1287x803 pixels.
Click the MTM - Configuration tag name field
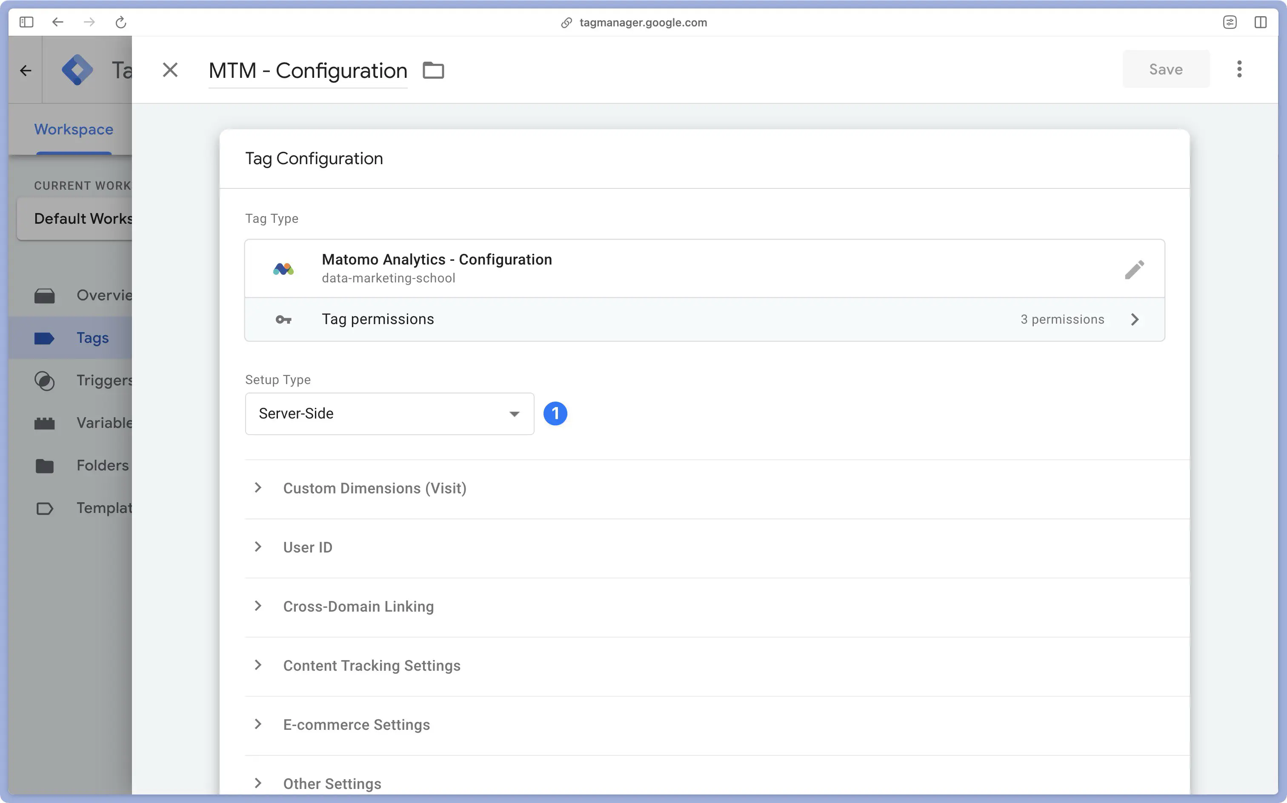(308, 71)
